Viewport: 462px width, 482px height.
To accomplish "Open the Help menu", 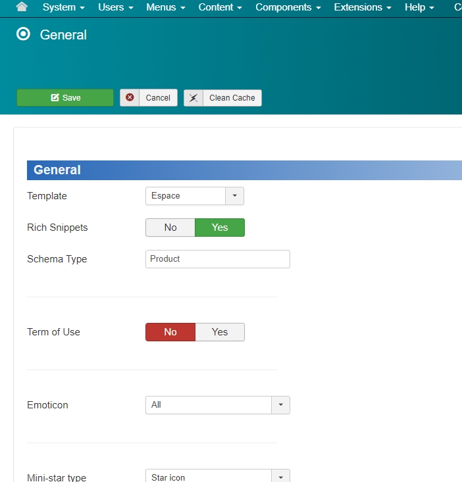I will point(419,7).
